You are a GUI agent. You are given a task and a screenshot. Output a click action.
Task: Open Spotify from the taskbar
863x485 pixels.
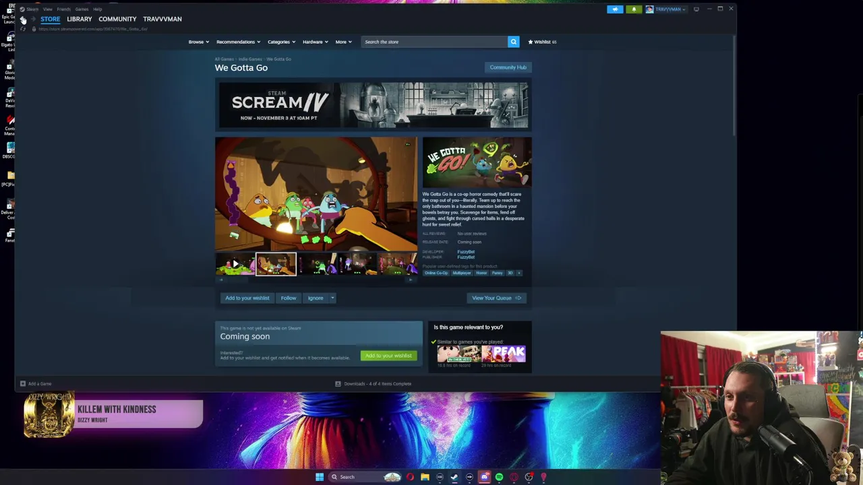pyautogui.click(x=499, y=477)
